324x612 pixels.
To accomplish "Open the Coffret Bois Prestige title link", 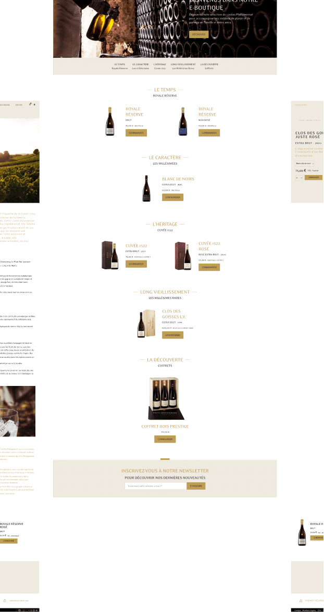I will (x=165, y=427).
